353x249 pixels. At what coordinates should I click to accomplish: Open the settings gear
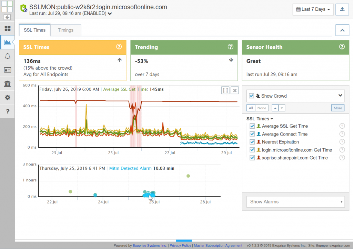click(x=7, y=97)
